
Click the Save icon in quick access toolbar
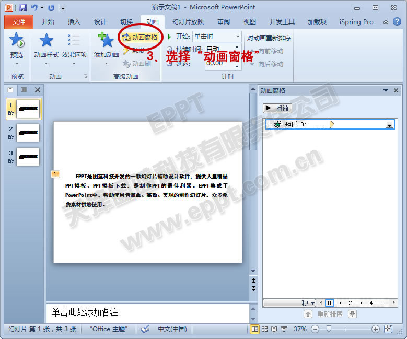pos(23,8)
